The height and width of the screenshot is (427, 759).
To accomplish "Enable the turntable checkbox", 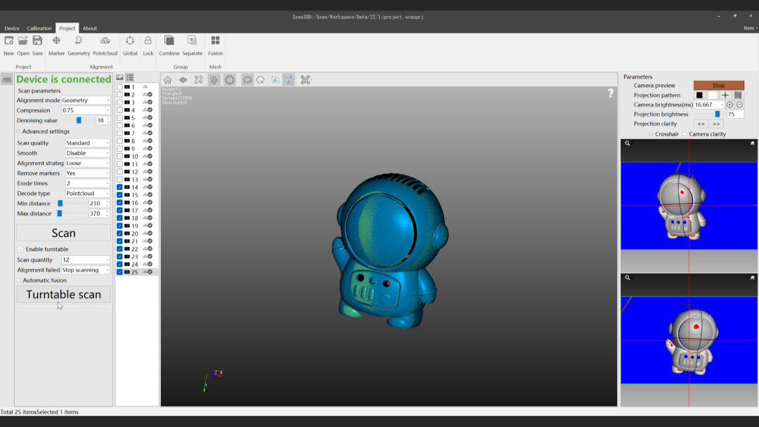I will click(19, 249).
